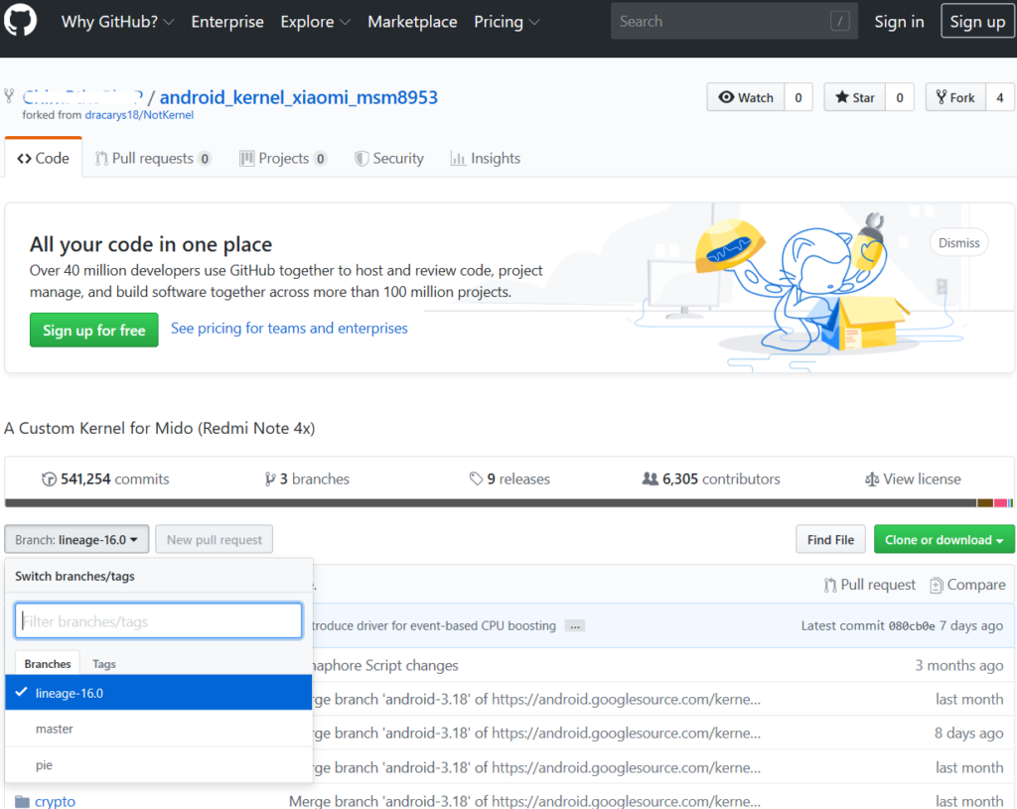1017x809 pixels.
Task: Expand the Explore menu
Action: [x=315, y=22]
